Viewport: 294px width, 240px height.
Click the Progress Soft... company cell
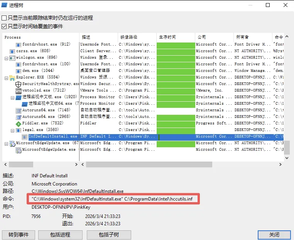tap(214, 123)
